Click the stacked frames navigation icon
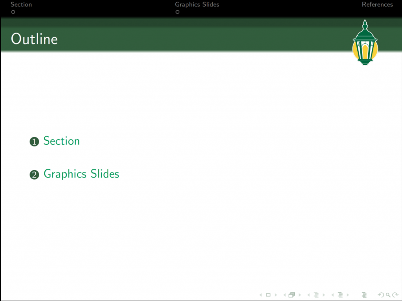402x301 pixels. [292, 295]
